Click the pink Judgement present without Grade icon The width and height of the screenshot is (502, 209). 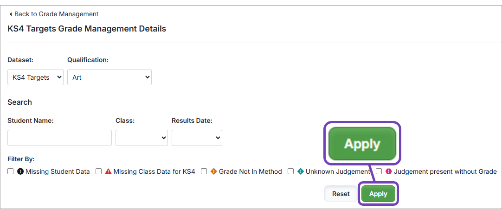click(x=389, y=171)
